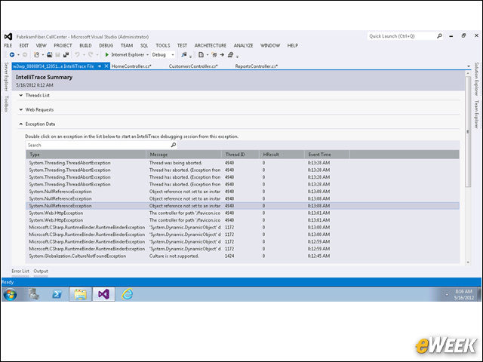Open the FILE menu

click(x=8, y=45)
